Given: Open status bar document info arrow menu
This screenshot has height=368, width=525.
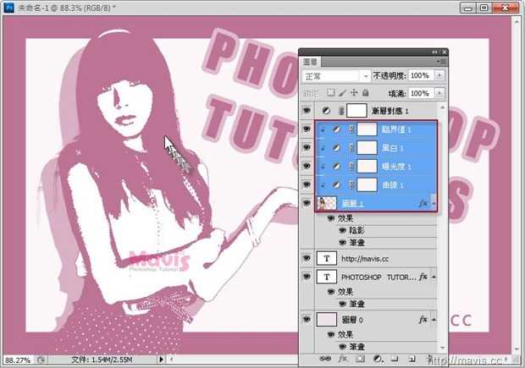Looking at the screenshot, I should [161, 360].
